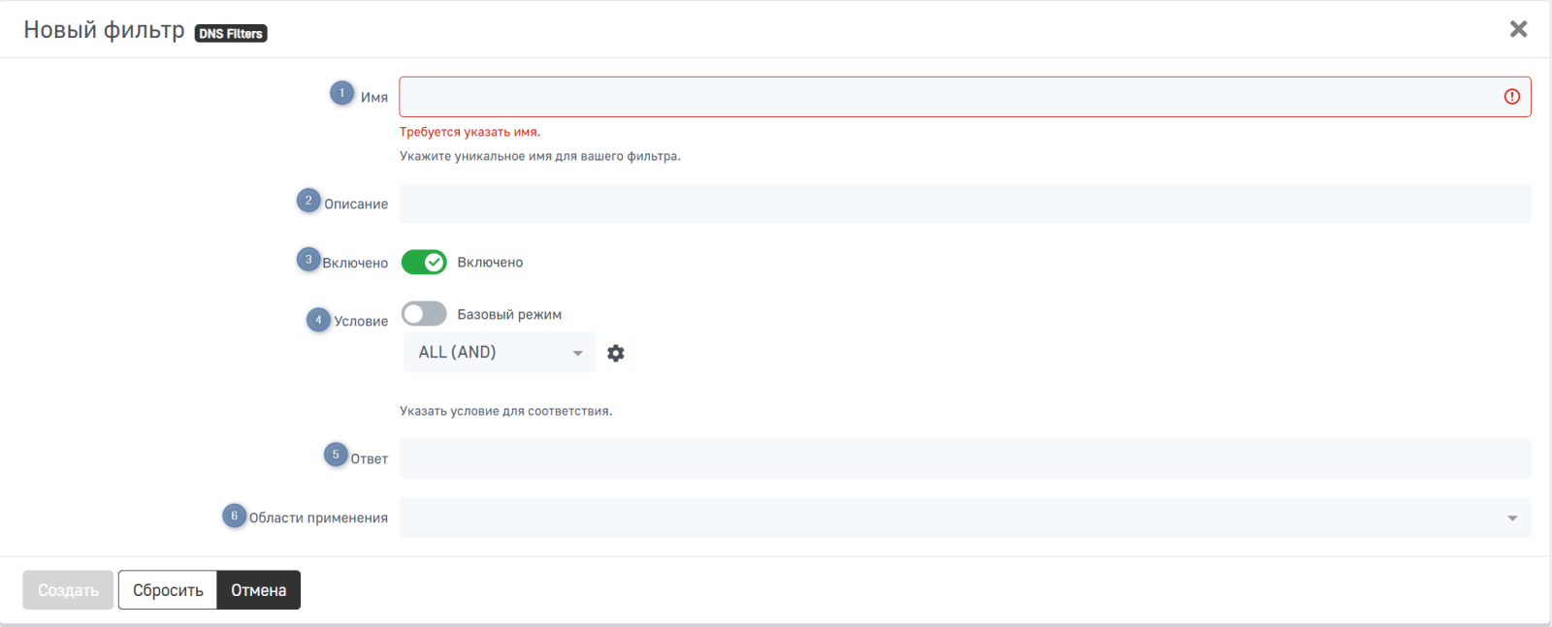
Task: Enable the Базовый режим toggle
Action: pos(424,314)
